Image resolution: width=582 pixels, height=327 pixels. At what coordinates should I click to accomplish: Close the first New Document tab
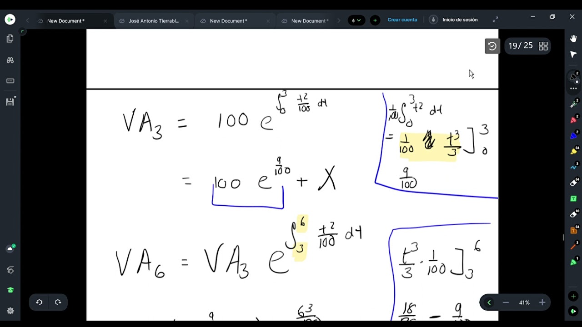point(105,21)
